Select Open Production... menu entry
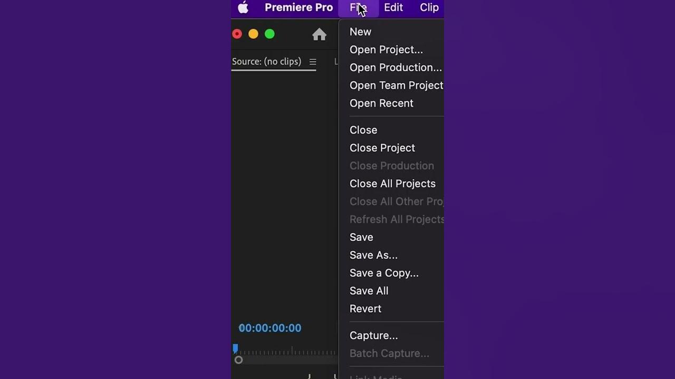 (x=396, y=67)
